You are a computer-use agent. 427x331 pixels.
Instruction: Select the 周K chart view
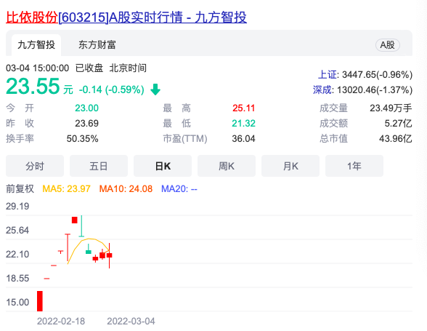click(x=227, y=166)
